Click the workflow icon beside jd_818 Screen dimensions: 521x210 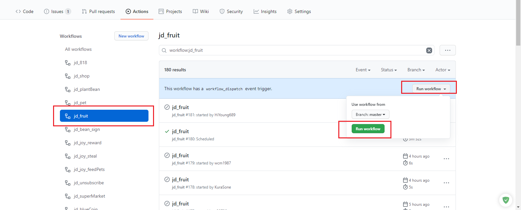[68, 63]
